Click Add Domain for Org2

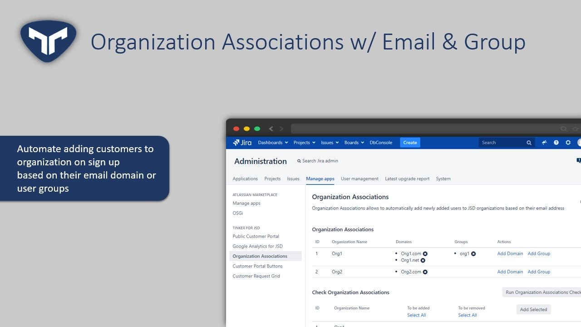coord(510,272)
